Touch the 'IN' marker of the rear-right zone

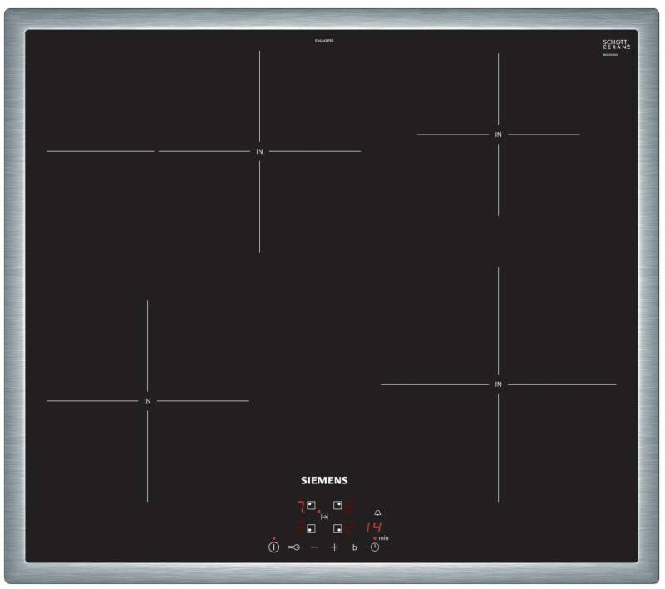point(498,135)
